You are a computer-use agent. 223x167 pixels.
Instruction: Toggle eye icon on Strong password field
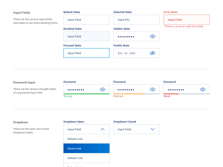click(103, 89)
